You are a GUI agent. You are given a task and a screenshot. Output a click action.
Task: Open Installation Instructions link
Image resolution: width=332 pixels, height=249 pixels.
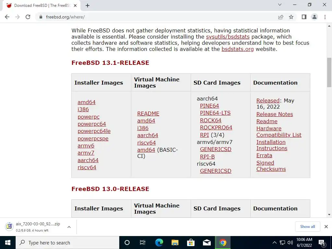tap(272, 145)
